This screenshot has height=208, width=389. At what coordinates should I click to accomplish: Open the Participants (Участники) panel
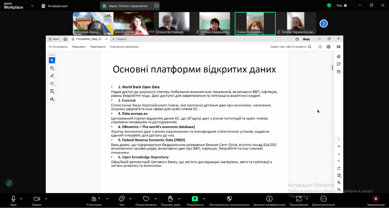pos(94,201)
